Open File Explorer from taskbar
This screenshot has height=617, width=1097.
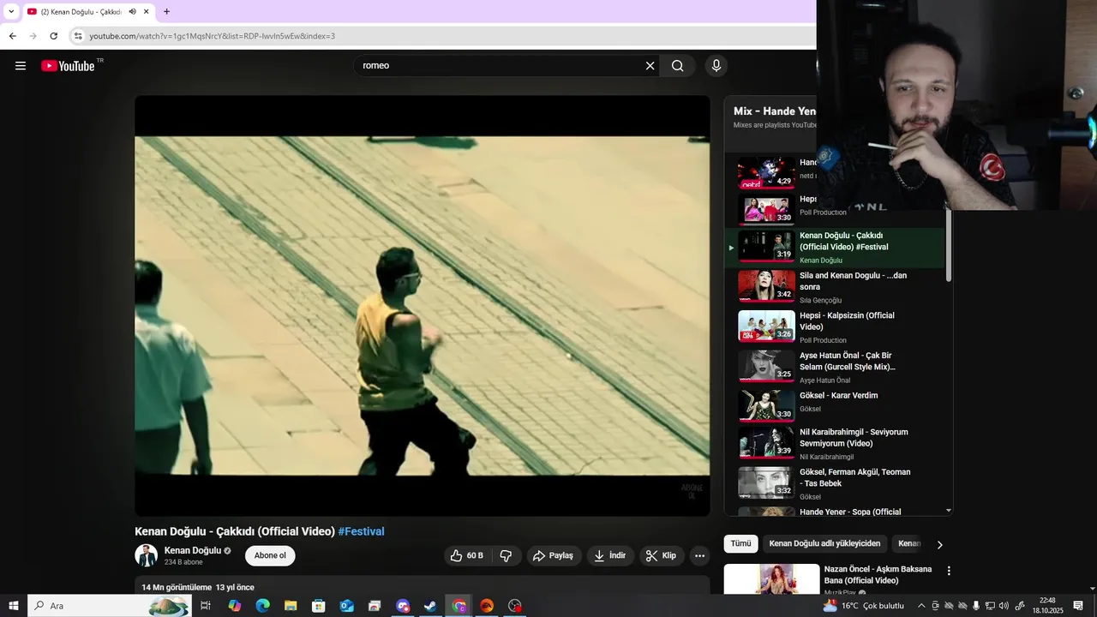[x=291, y=606]
